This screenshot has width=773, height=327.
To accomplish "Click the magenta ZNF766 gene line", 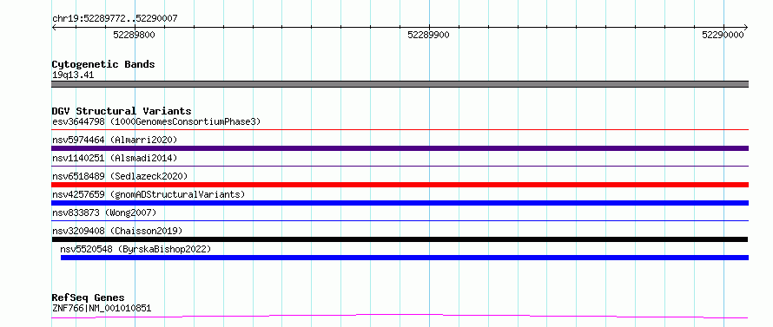I will tap(400, 316).
